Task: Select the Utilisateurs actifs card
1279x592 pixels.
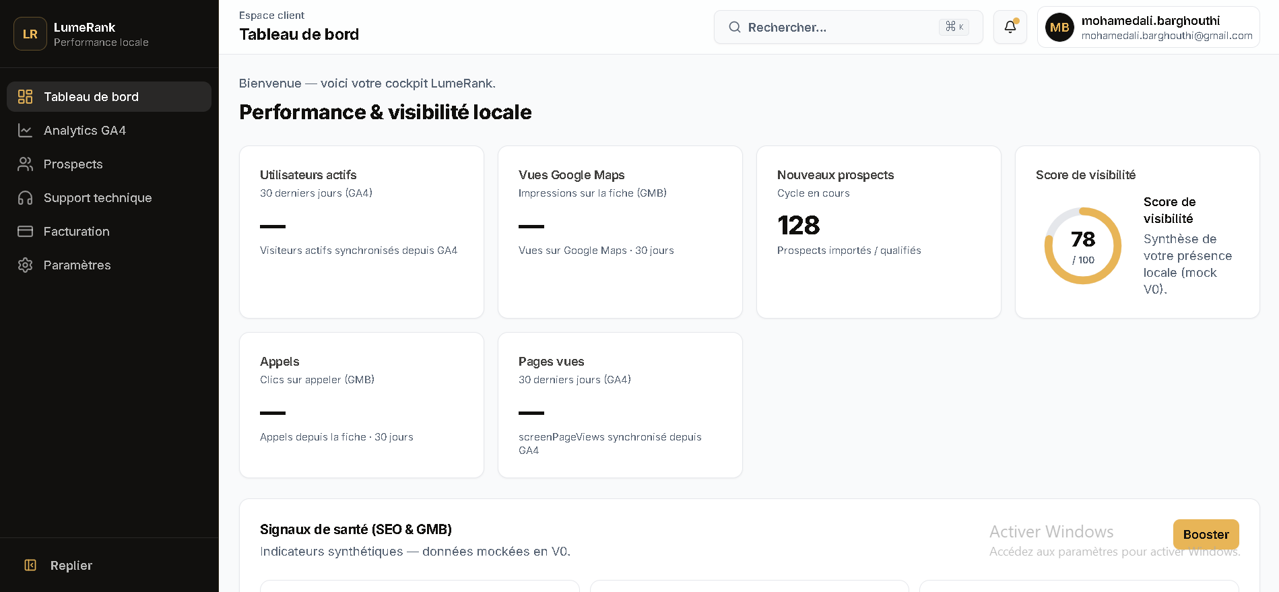Action: (x=362, y=232)
